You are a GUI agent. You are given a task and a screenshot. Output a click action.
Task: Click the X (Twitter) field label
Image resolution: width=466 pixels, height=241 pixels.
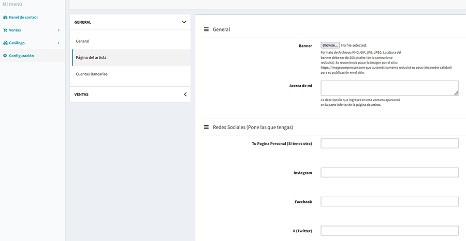pos(302,231)
